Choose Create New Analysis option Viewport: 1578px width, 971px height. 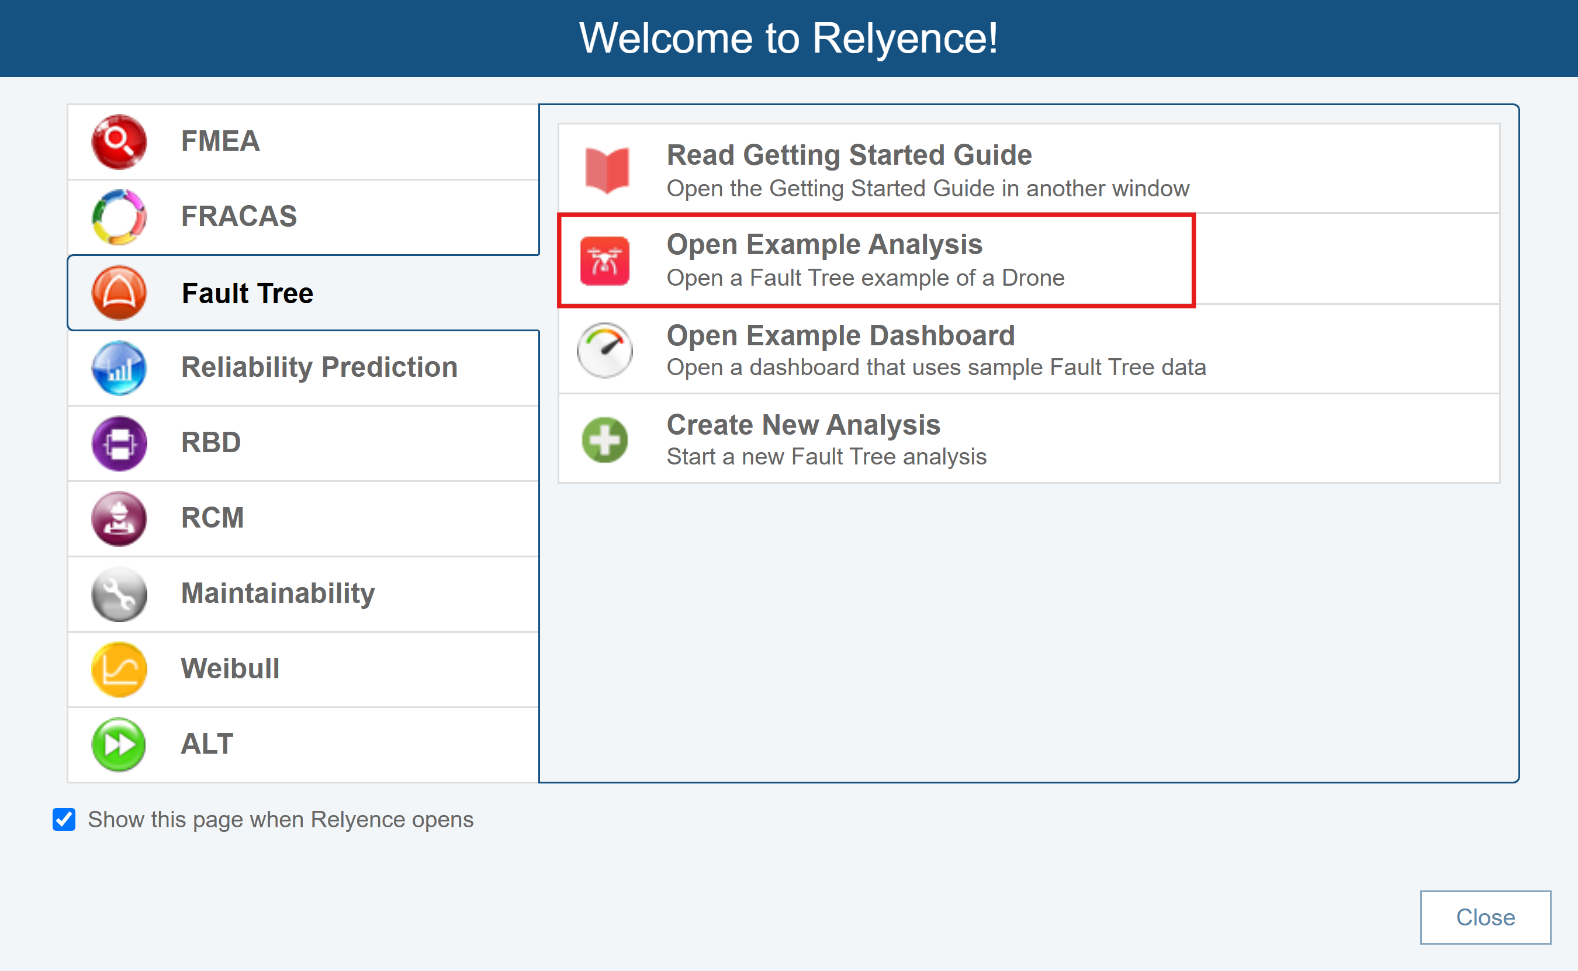click(803, 426)
